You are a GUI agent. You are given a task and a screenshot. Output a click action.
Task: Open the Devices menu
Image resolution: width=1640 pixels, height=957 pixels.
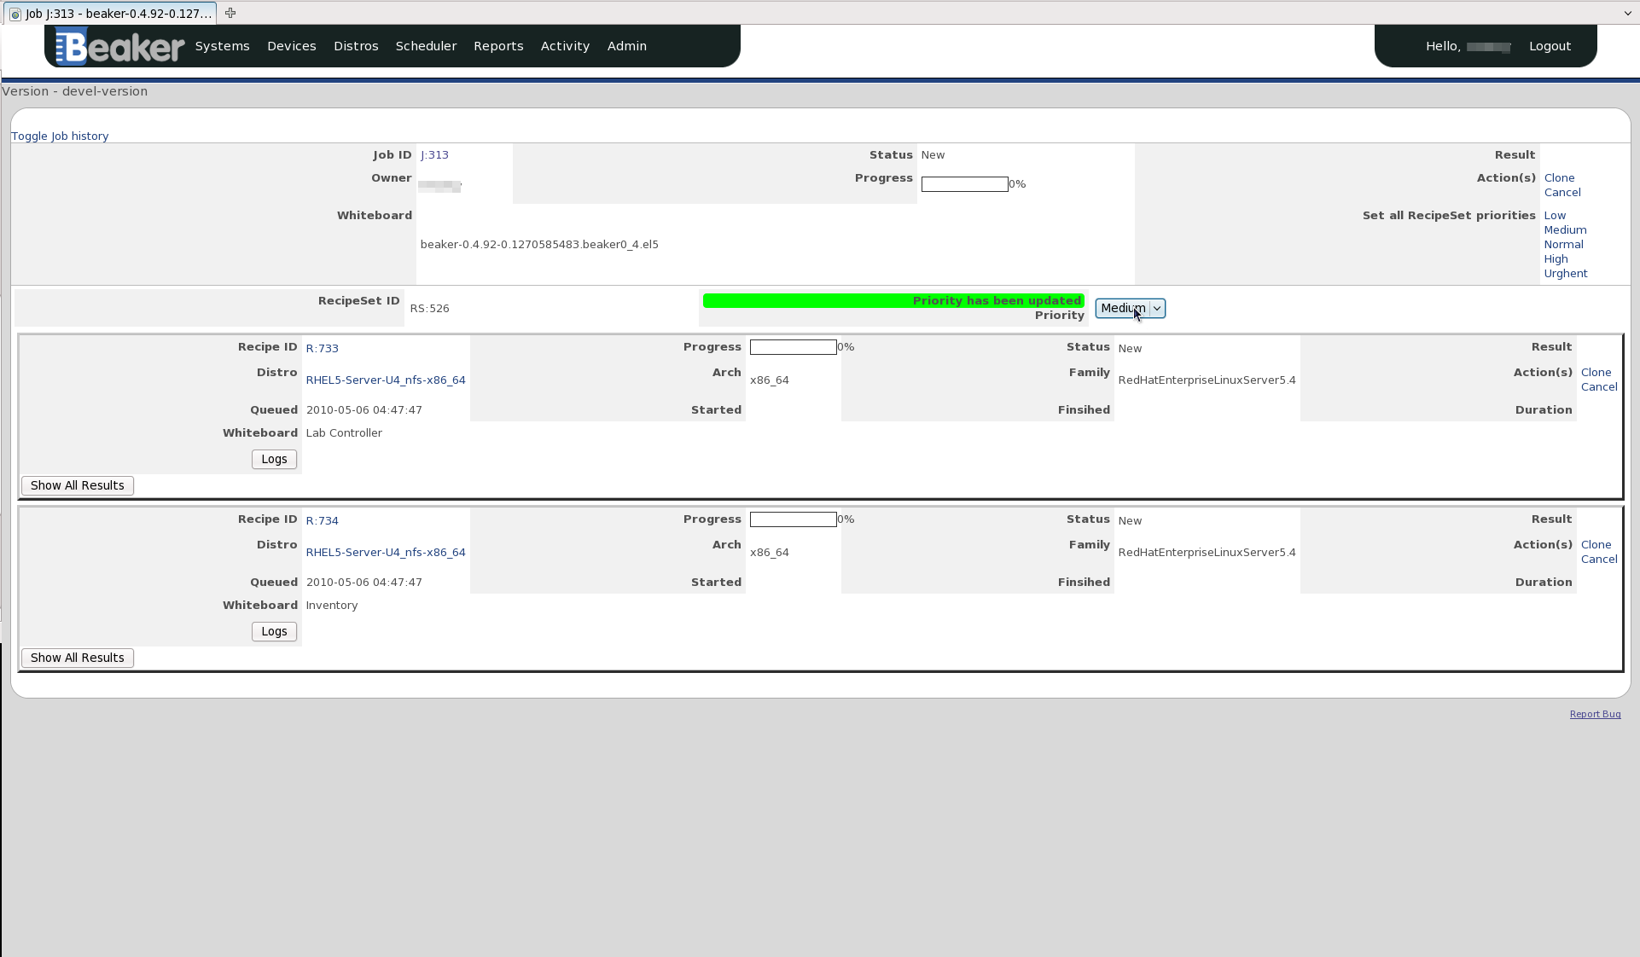(x=292, y=46)
